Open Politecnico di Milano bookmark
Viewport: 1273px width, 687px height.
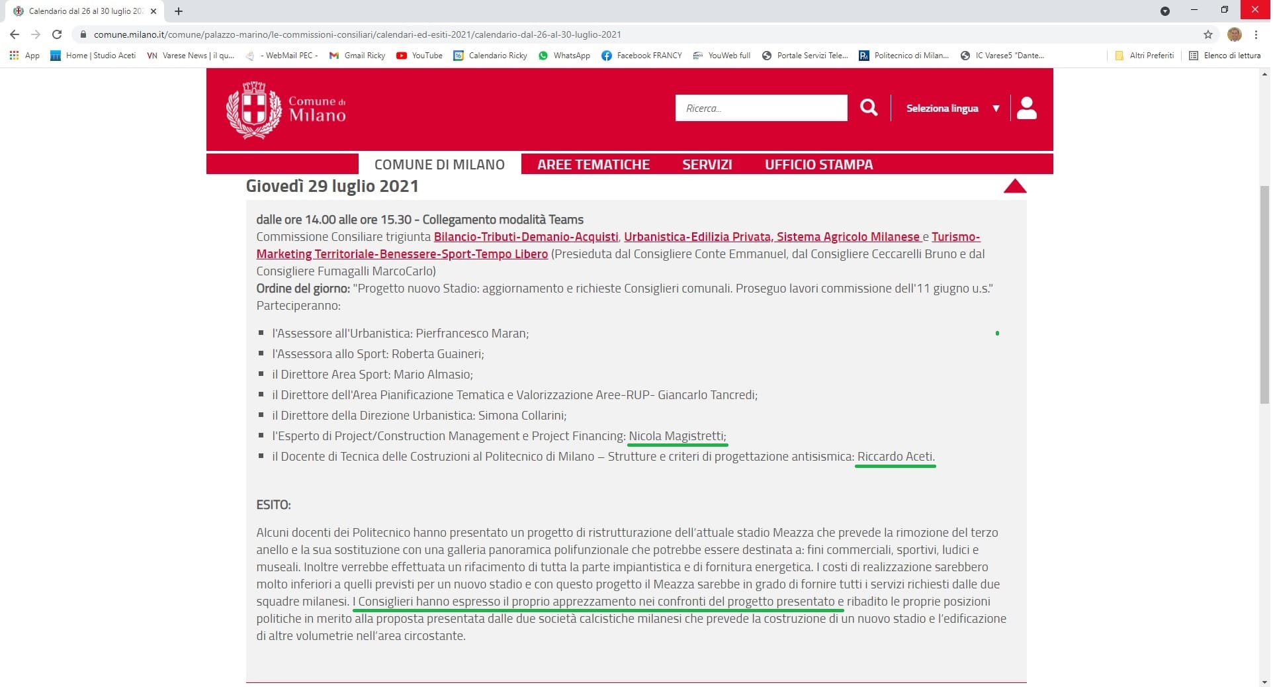tap(904, 56)
